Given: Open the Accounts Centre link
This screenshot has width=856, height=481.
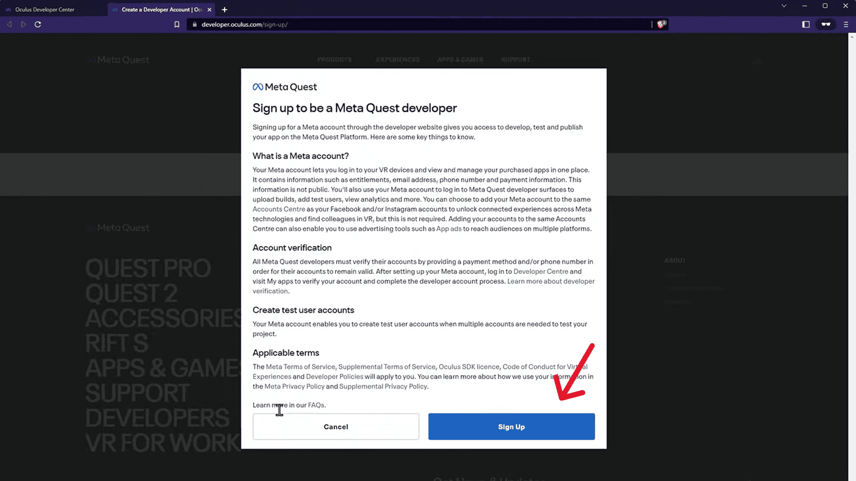Looking at the screenshot, I should pyautogui.click(x=279, y=209).
